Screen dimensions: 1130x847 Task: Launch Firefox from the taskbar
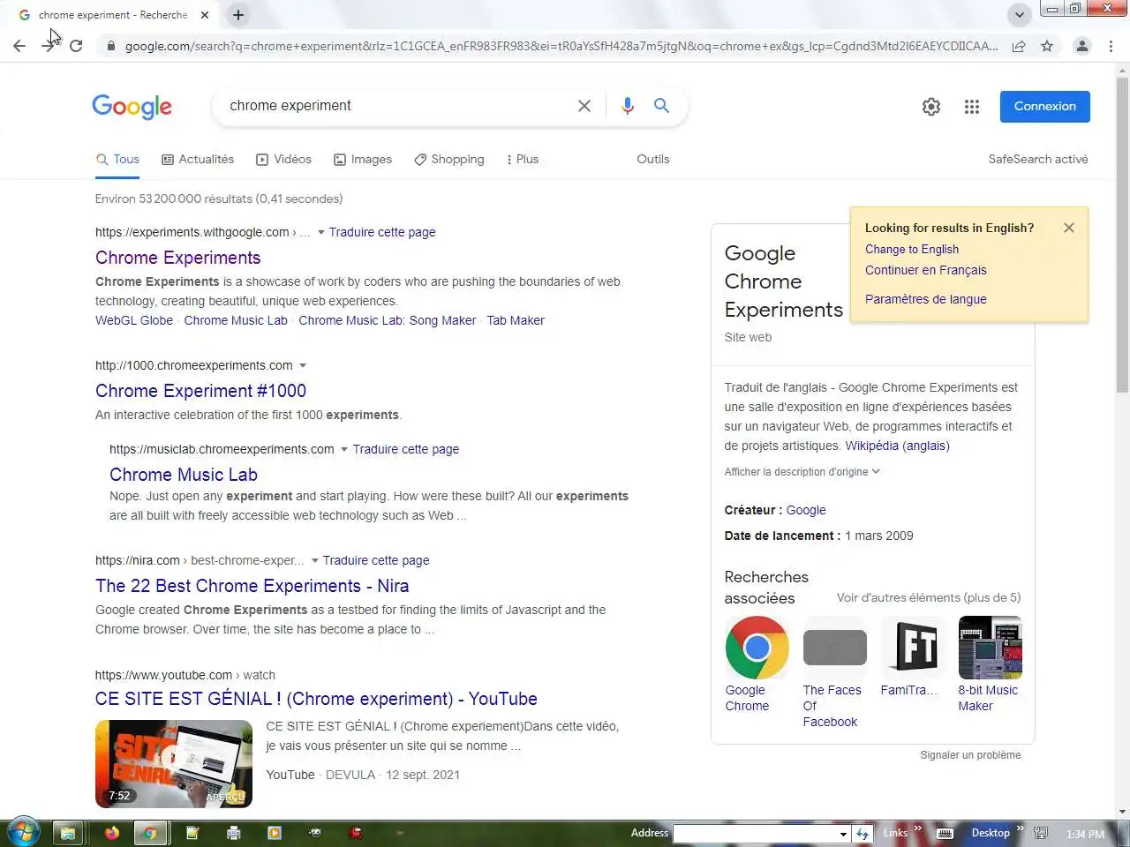[x=111, y=833]
